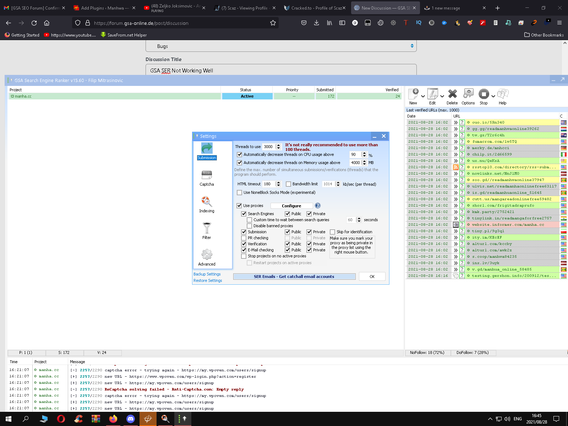The width and height of the screenshot is (568, 426).
Task: Select the manha.cc project row
Action: 204,96
